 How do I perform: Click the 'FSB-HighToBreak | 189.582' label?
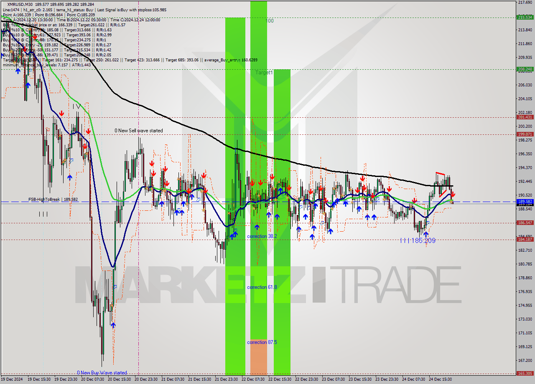click(x=53, y=200)
